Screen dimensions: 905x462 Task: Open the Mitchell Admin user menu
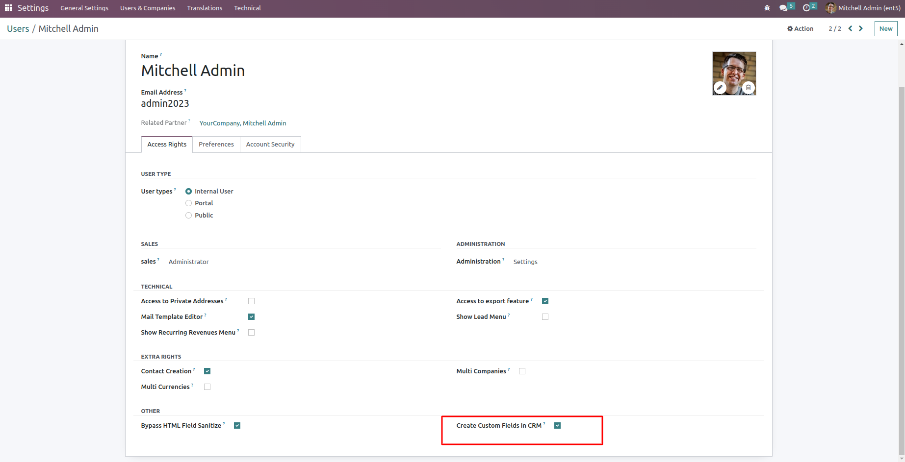click(x=863, y=8)
